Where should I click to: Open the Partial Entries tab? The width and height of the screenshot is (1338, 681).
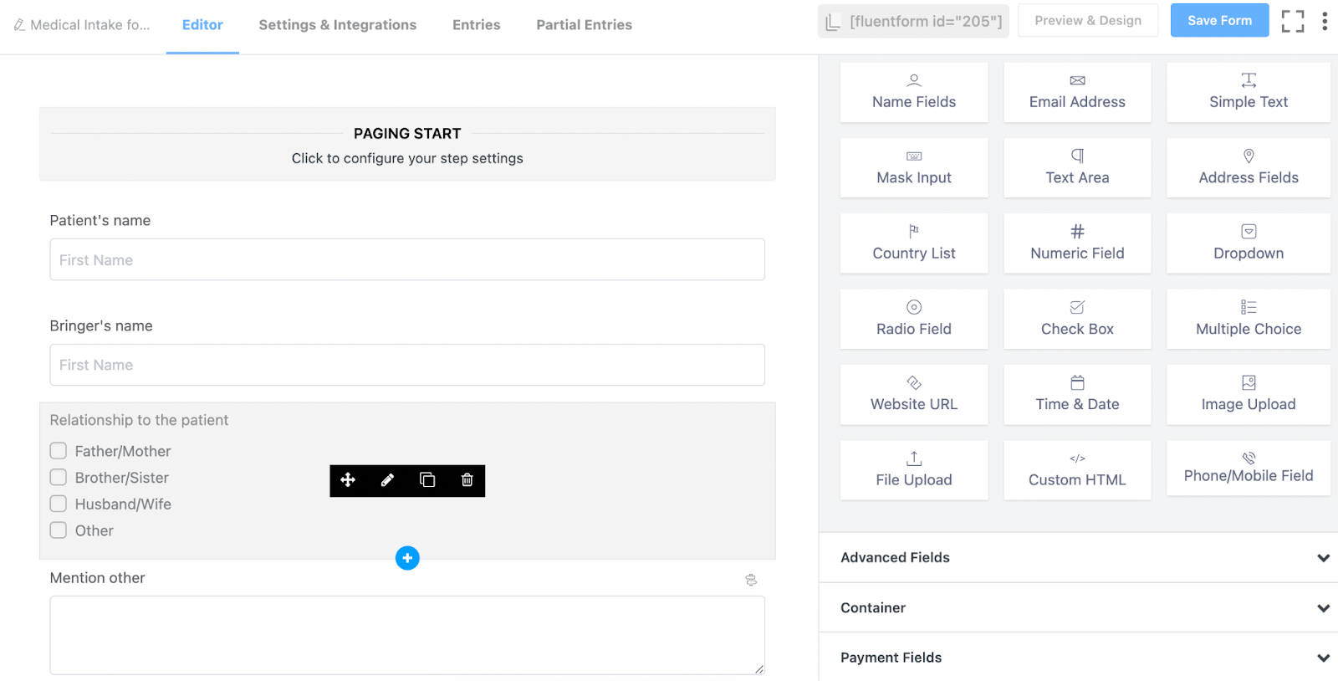coord(584,25)
